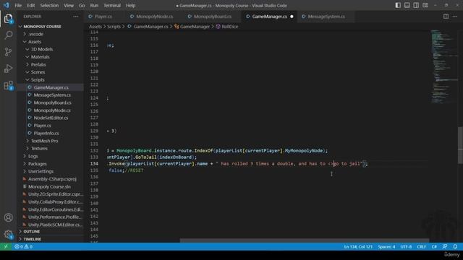Image resolution: width=463 pixels, height=260 pixels.
Task: Open the Manage gear icon
Action: tap(8, 234)
